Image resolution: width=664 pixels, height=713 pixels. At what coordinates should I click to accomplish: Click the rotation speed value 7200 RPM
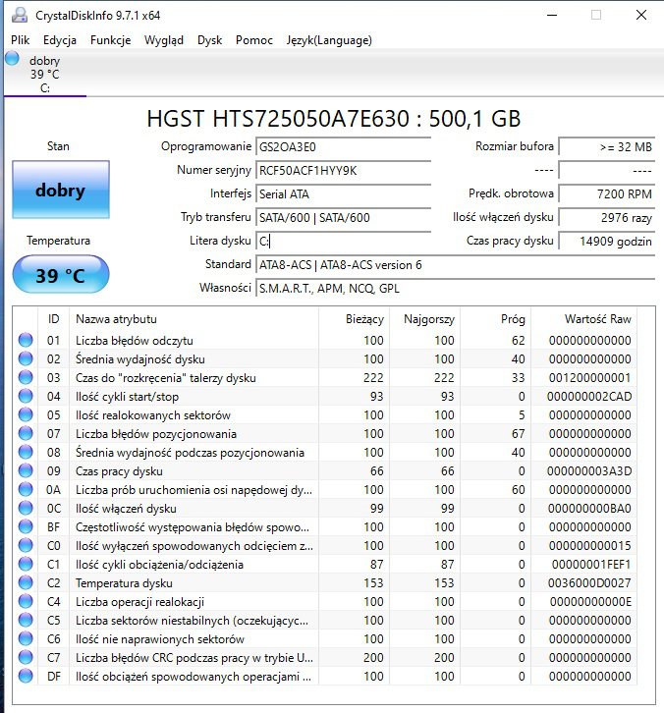pyautogui.click(x=607, y=194)
